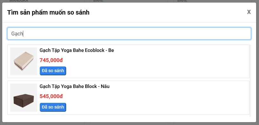Click dimmed middle BAHE column label
This screenshot has width=259, height=125.
coord(98,1)
